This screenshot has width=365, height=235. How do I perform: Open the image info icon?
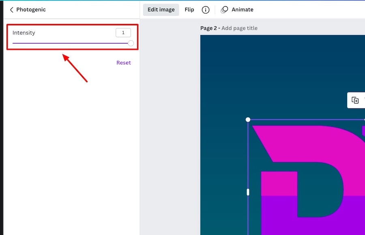(206, 10)
